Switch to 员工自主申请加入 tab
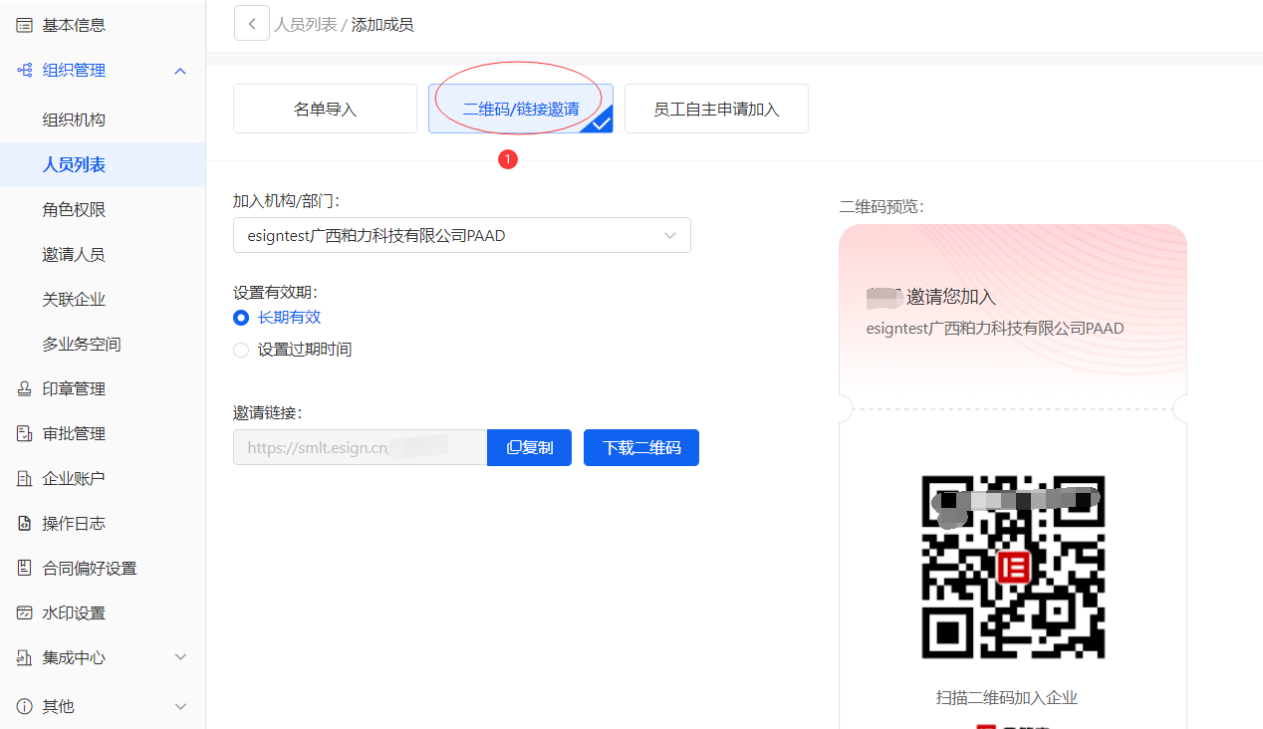 click(716, 109)
